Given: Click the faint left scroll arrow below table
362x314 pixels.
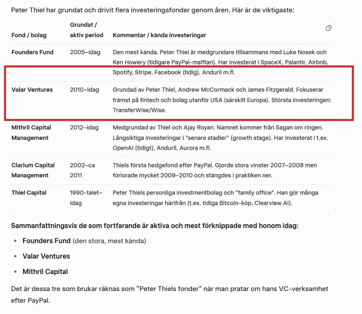Looking at the screenshot, I should click(14, 214).
